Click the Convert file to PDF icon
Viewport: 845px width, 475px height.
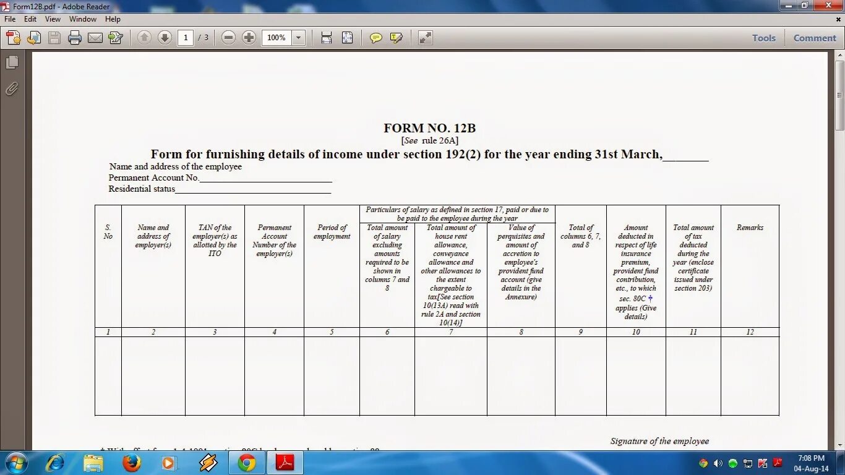pos(34,38)
